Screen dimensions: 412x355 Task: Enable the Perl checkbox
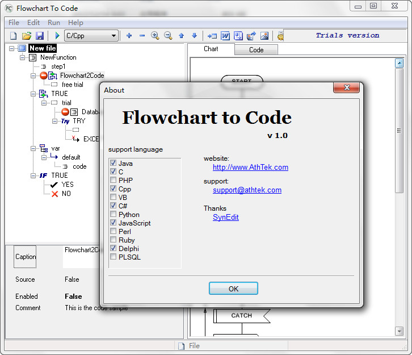click(x=113, y=231)
